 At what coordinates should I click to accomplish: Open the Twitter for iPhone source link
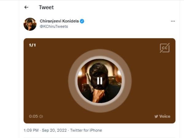coord(86,130)
